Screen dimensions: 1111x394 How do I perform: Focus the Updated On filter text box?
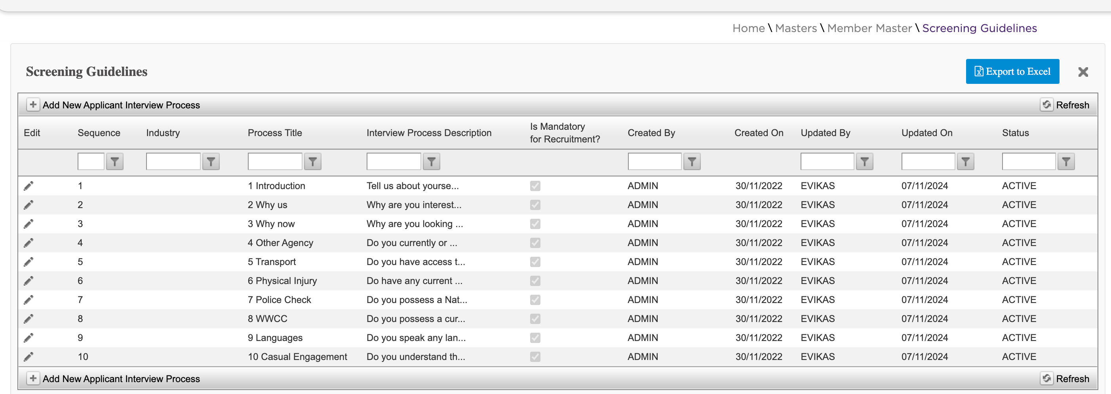pyautogui.click(x=928, y=162)
